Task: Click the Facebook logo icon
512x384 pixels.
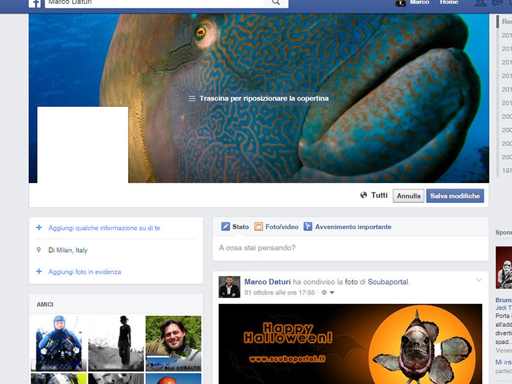Action: click(35, 3)
